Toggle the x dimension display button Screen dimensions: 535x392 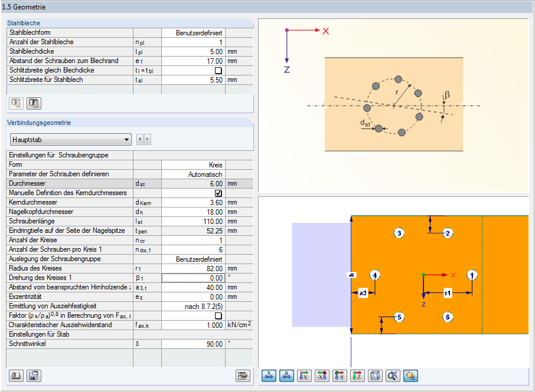[269, 376]
